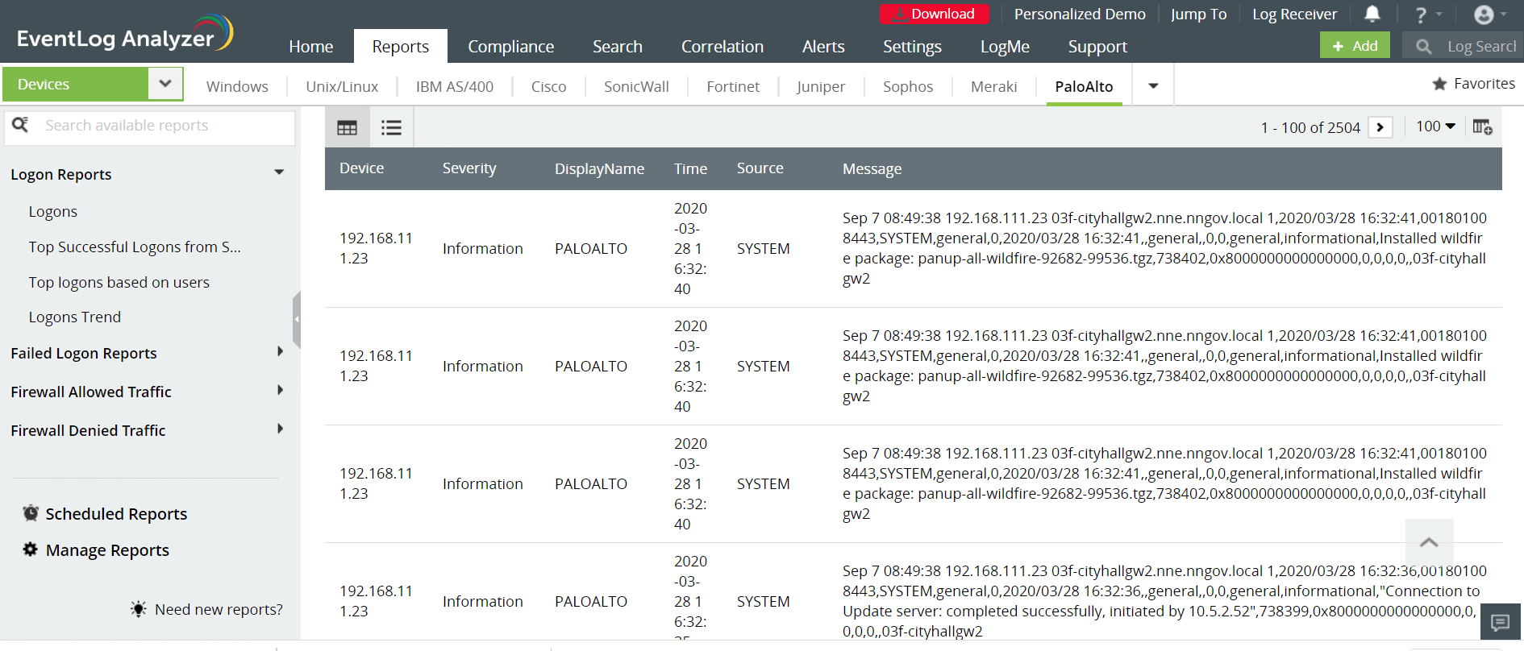1524x651 pixels.
Task: Open the Alerts tab
Action: tap(823, 47)
